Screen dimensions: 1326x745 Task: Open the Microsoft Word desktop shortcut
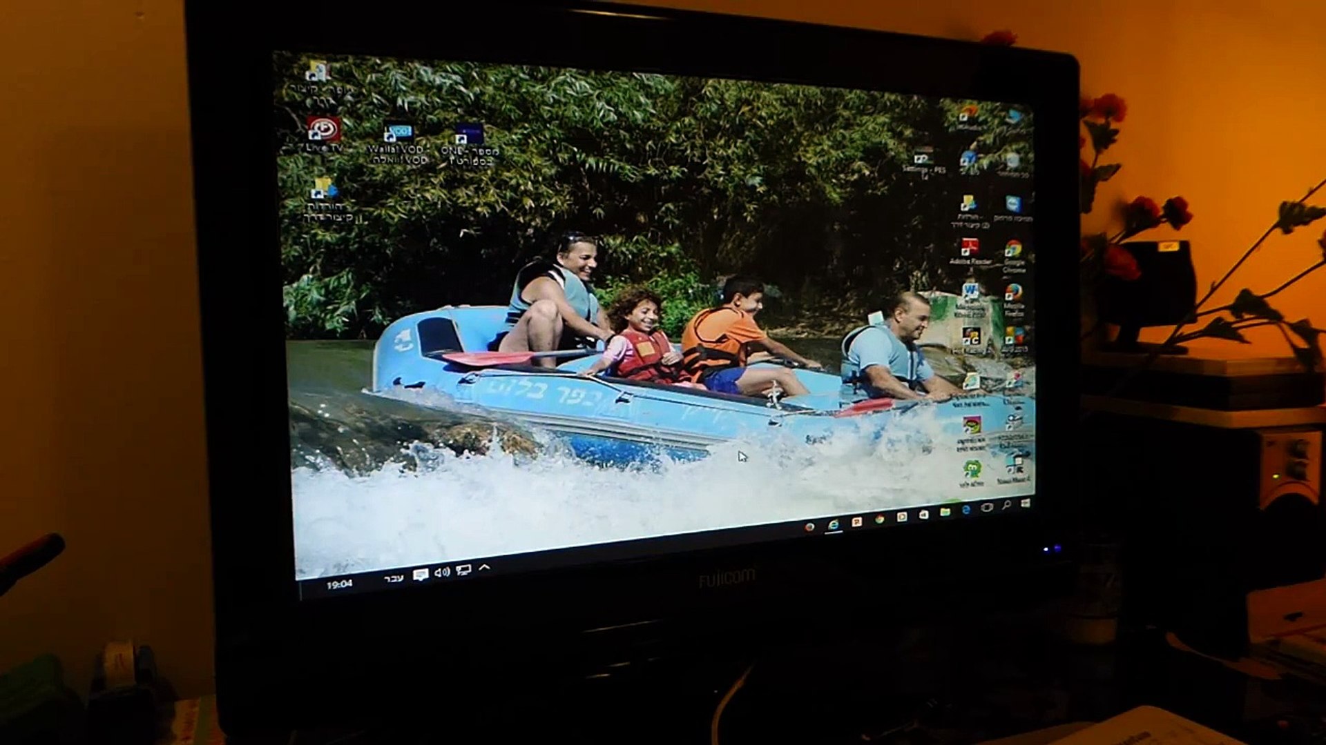point(970,290)
